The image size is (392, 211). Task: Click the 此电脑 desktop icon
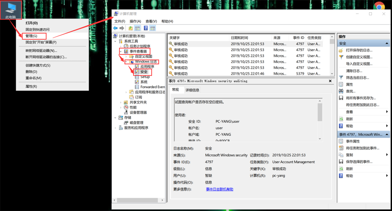tap(10, 10)
